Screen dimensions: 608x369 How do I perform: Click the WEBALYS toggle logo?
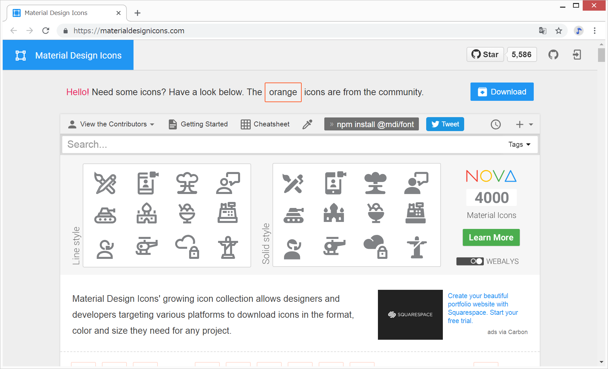pyautogui.click(x=487, y=261)
